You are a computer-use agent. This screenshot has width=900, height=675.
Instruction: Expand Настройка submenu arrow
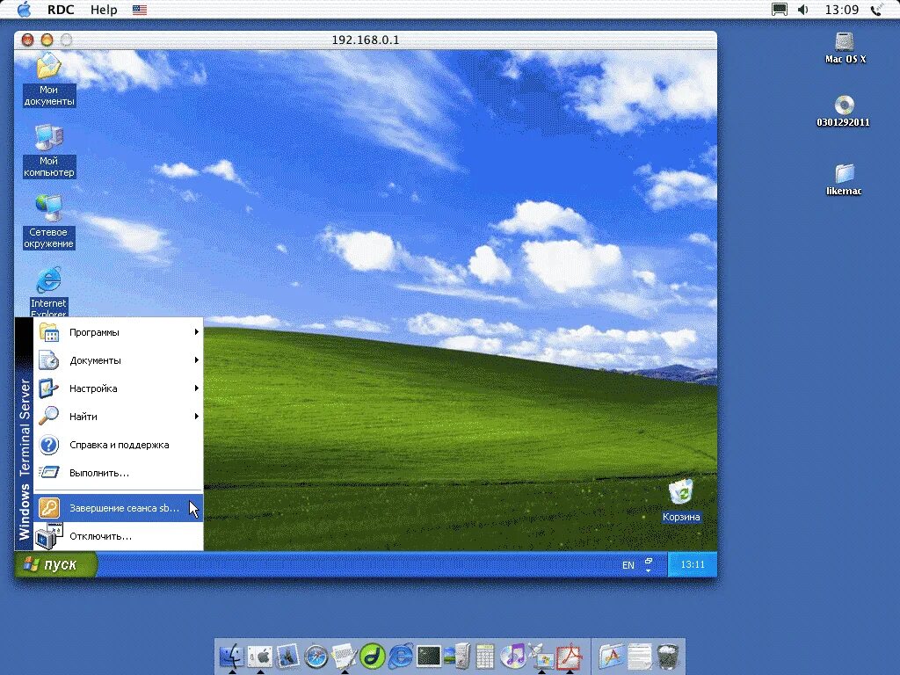click(x=196, y=388)
